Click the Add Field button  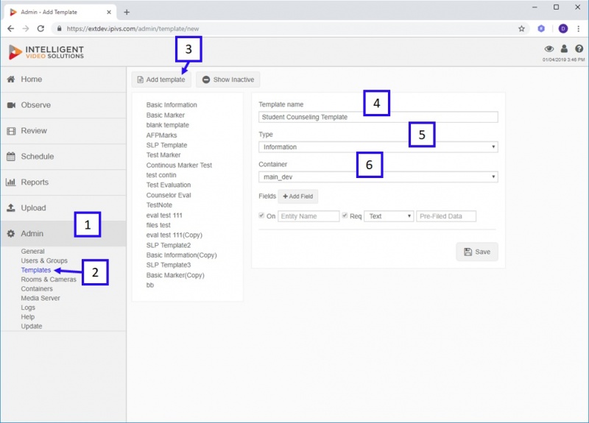point(298,196)
